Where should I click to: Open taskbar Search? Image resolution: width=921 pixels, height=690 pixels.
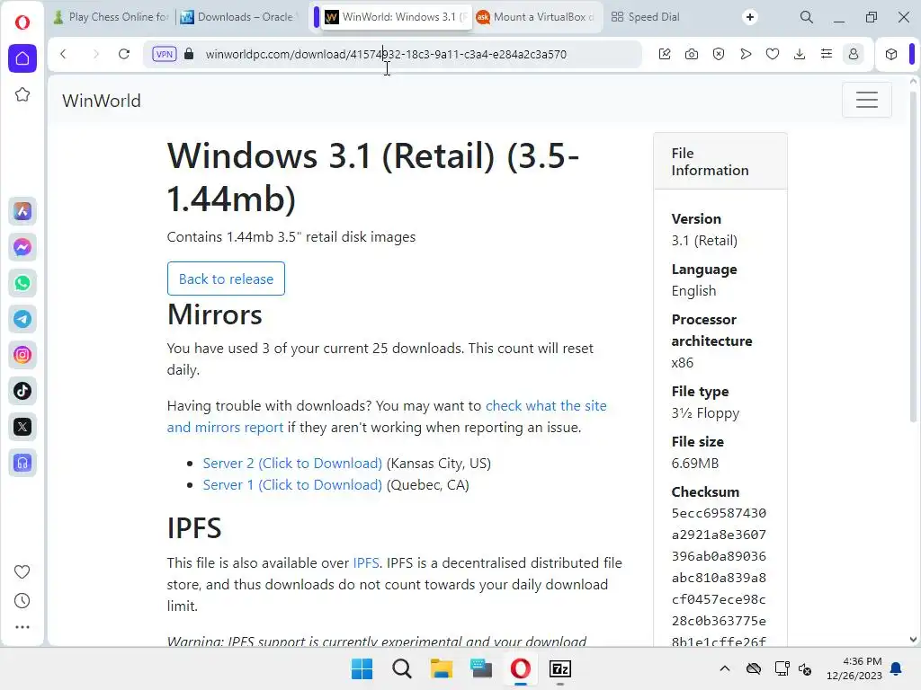coord(402,668)
